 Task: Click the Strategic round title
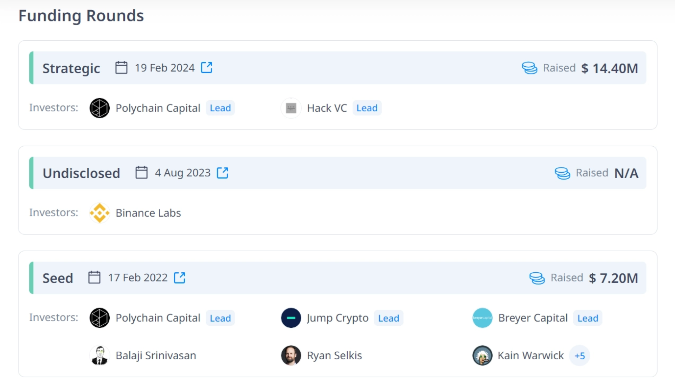pyautogui.click(x=71, y=68)
